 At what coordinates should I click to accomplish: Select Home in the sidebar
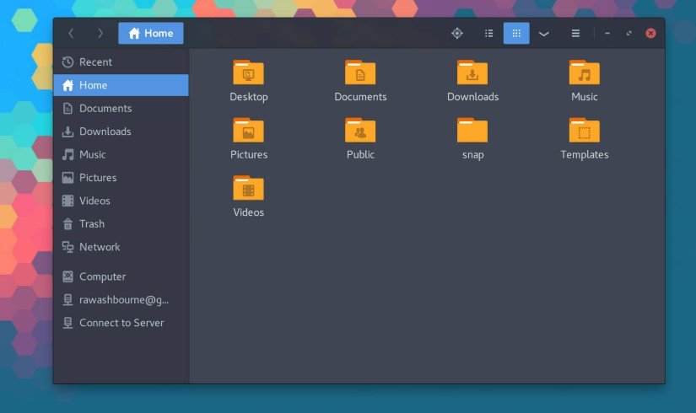(x=121, y=85)
